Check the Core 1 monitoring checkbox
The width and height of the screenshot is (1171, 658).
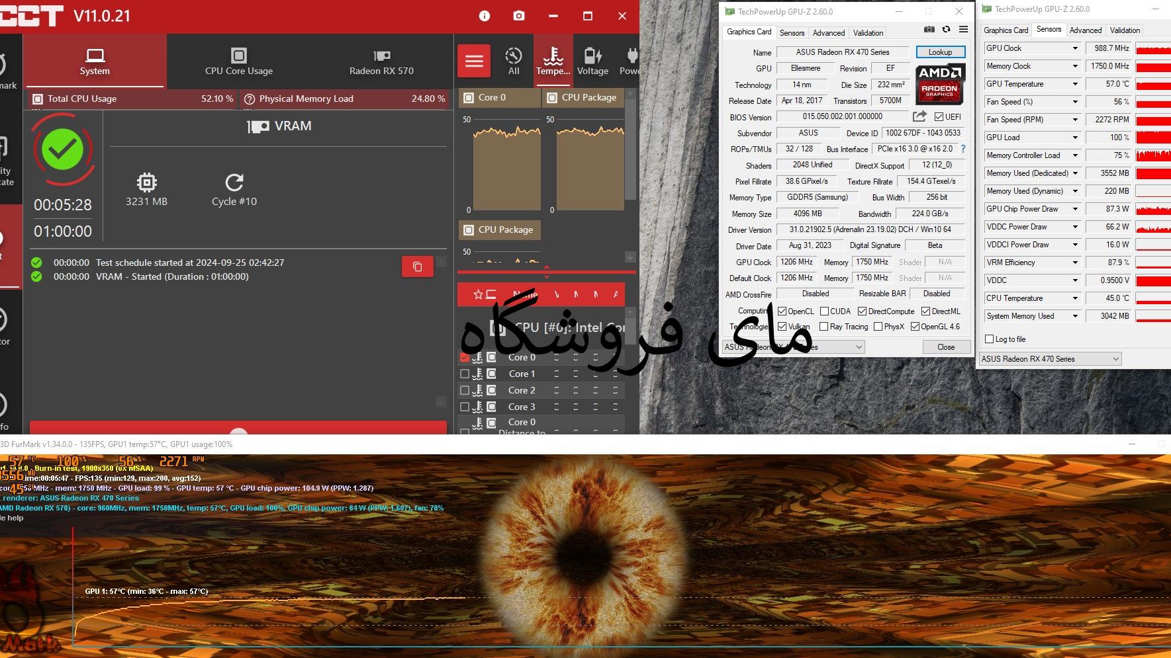[465, 374]
